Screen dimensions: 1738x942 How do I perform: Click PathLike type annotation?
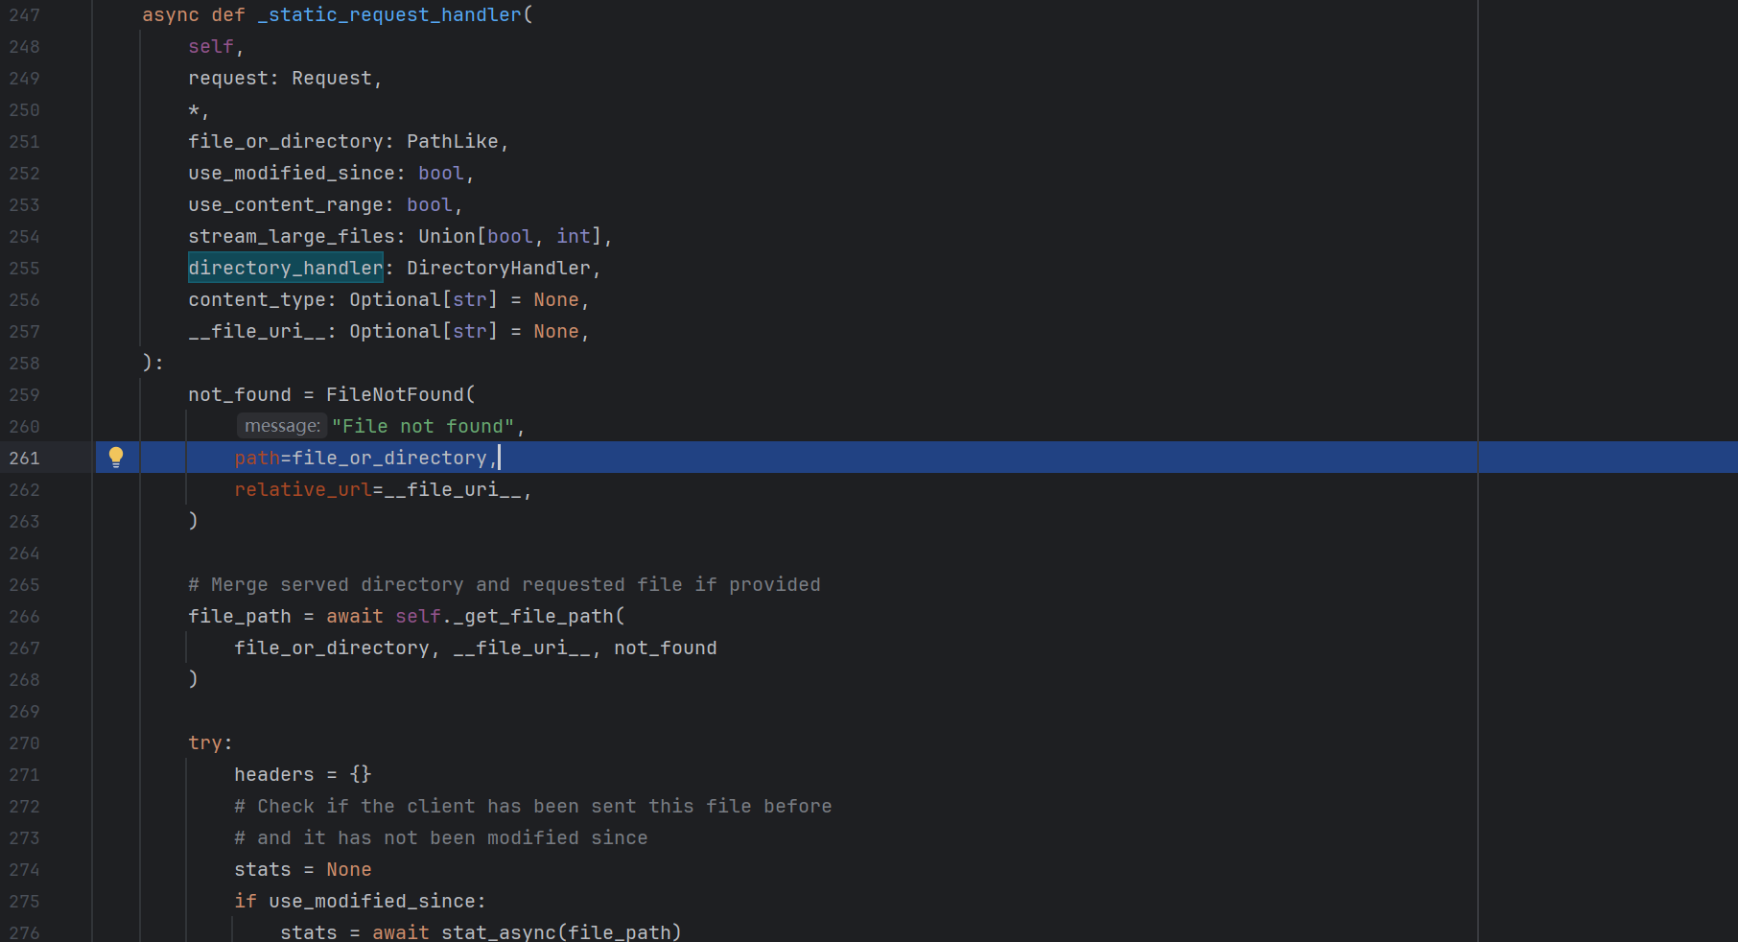(x=453, y=141)
